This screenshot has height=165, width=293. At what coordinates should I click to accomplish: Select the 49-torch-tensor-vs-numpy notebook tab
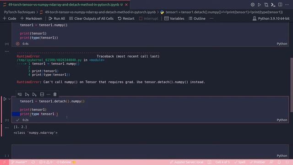pyautogui.click(x=64, y=5)
